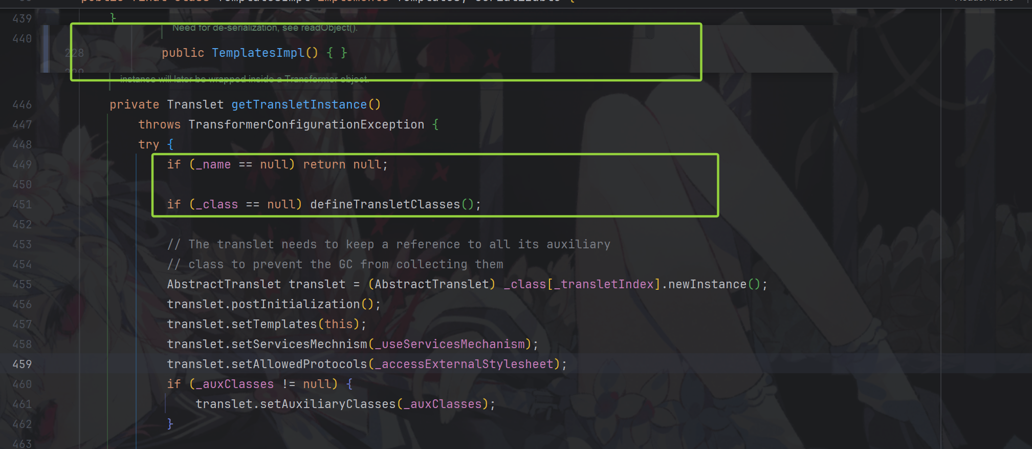Click TransformerConfigurationException class name
The width and height of the screenshot is (1032, 449).
pyautogui.click(x=306, y=124)
